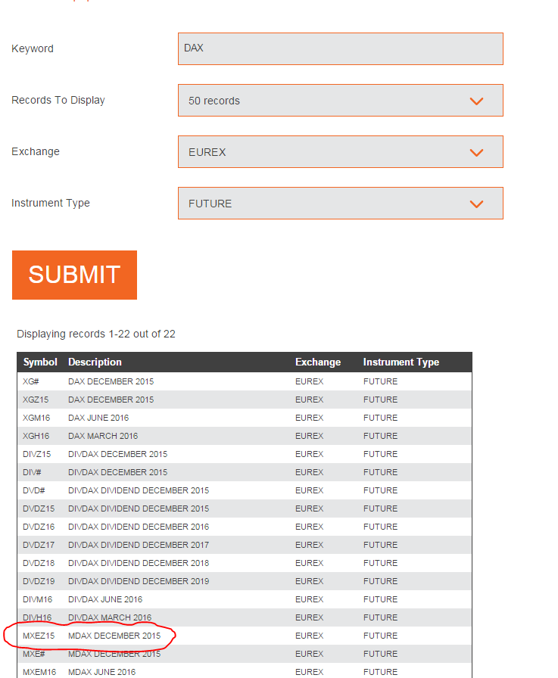Screen dimensions: 558x678
Task: Select the XGZ15 symbol entry
Action: pyautogui.click(x=36, y=400)
